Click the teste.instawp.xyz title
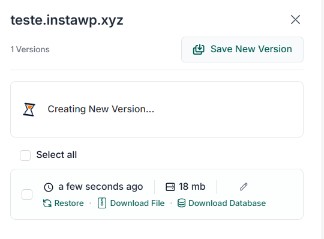The image size is (324, 239). [x=67, y=20]
